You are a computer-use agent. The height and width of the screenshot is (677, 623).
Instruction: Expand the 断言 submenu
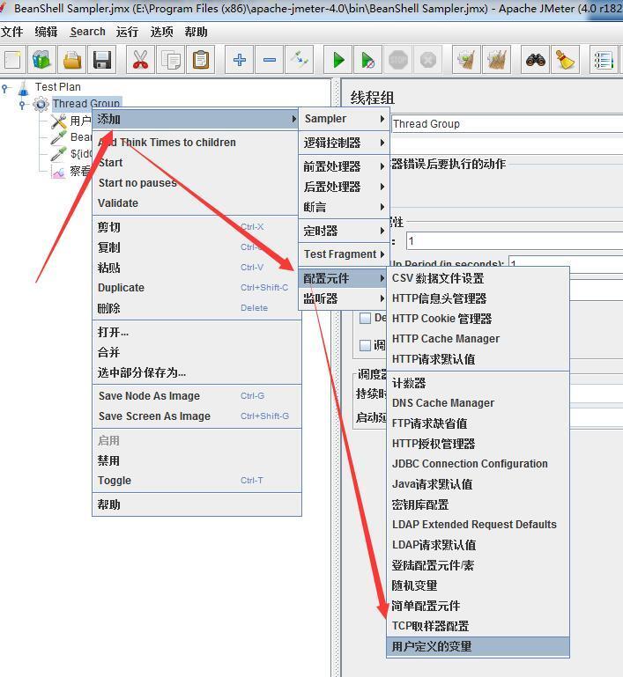(x=345, y=207)
